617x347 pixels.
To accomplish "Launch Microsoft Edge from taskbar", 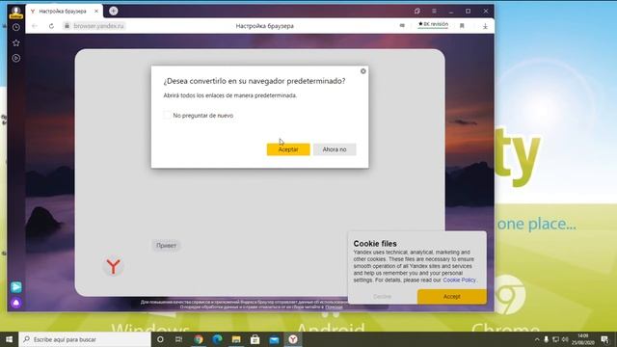I will [x=217, y=339].
